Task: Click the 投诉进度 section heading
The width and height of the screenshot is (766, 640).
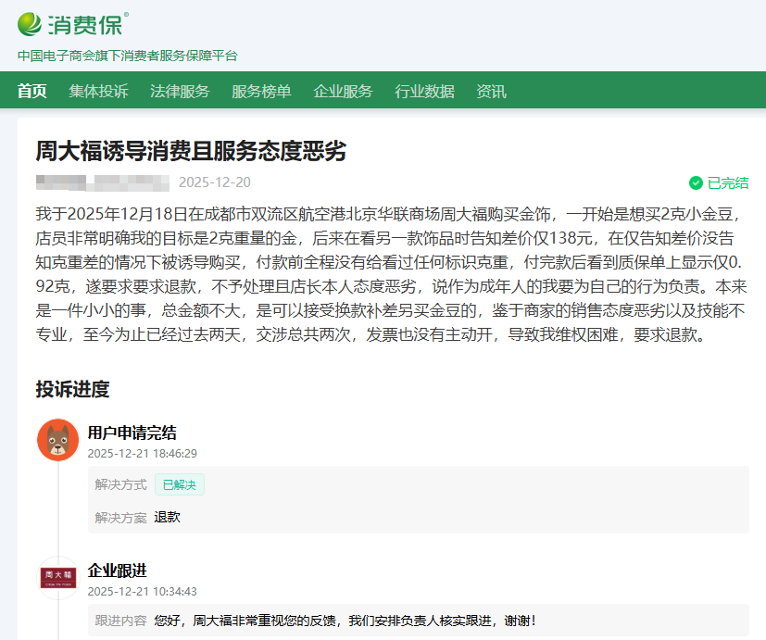Action: click(72, 389)
